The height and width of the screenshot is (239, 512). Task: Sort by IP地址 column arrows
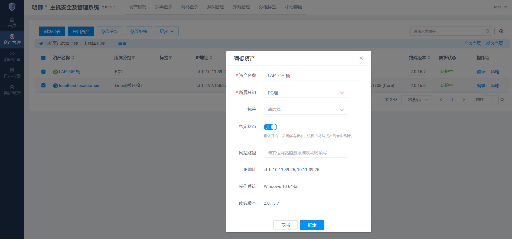click(x=211, y=58)
